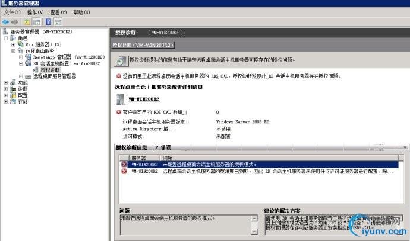Click inside the 建议的解决方案 text box
Viewport: 410px width, 241px height.
[x=334, y=225]
